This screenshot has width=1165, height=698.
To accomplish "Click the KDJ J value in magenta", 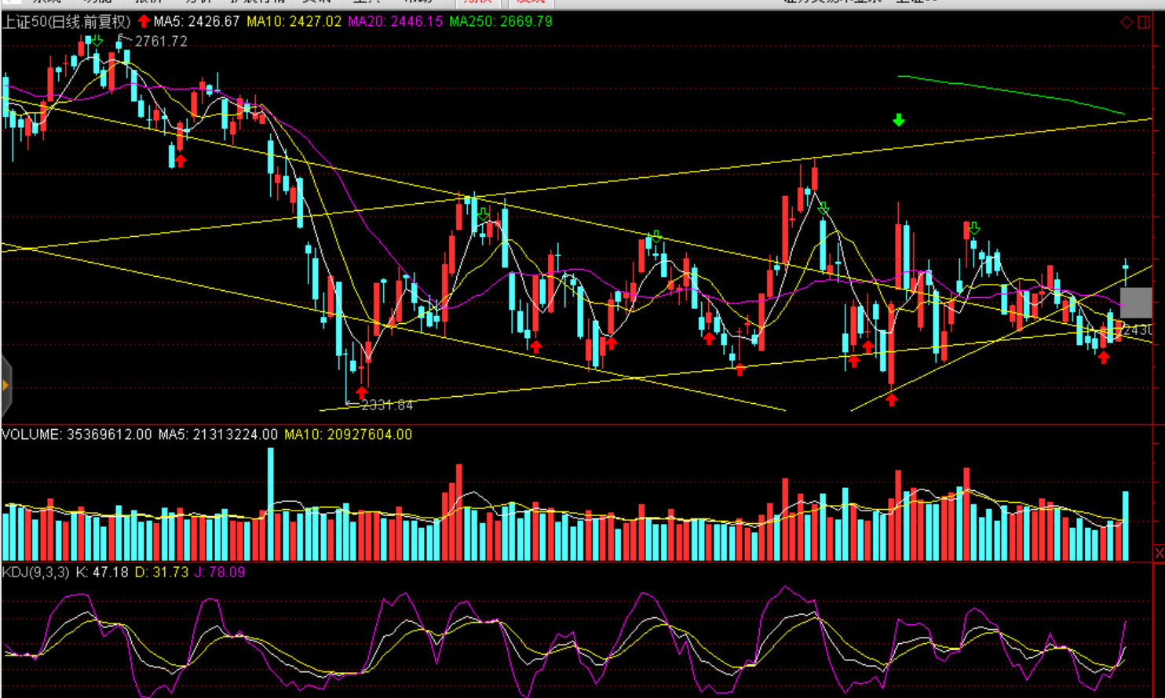I will tap(220, 572).
